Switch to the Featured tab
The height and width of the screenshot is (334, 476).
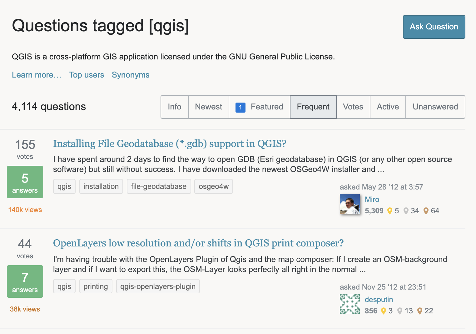(260, 107)
